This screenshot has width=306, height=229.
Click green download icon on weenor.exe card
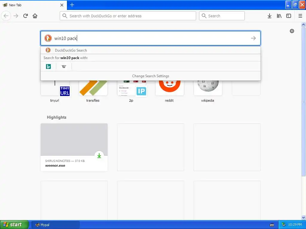point(99,156)
